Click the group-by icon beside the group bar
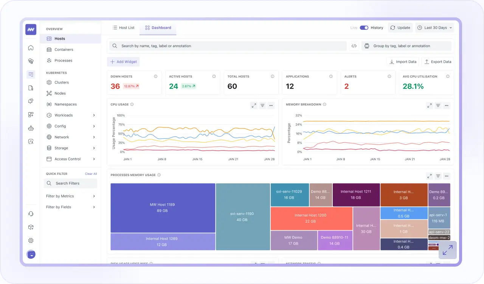Viewport: 484px width, 284px height. click(x=366, y=46)
